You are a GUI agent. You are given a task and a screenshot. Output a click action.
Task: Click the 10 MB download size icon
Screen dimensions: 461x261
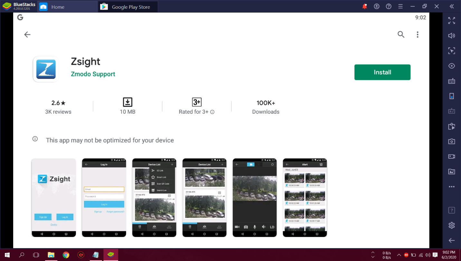127,102
